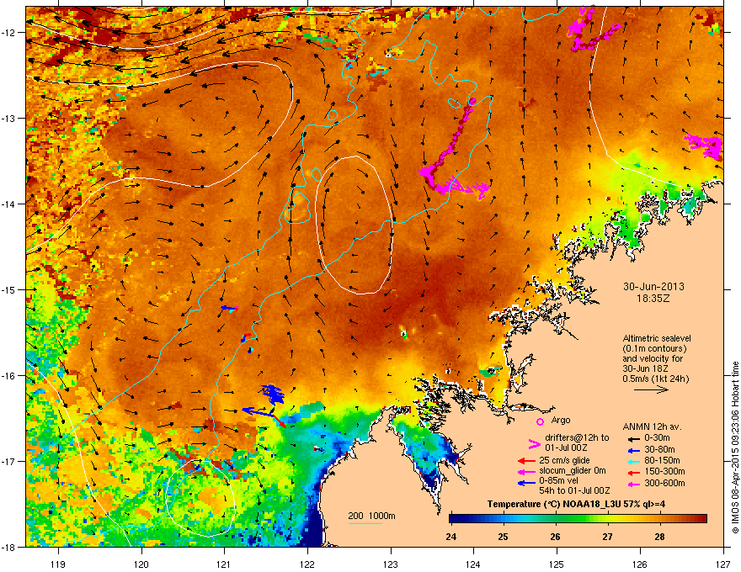Click the 150-300m depth label
This screenshot has height=572, width=741.
click(x=664, y=471)
